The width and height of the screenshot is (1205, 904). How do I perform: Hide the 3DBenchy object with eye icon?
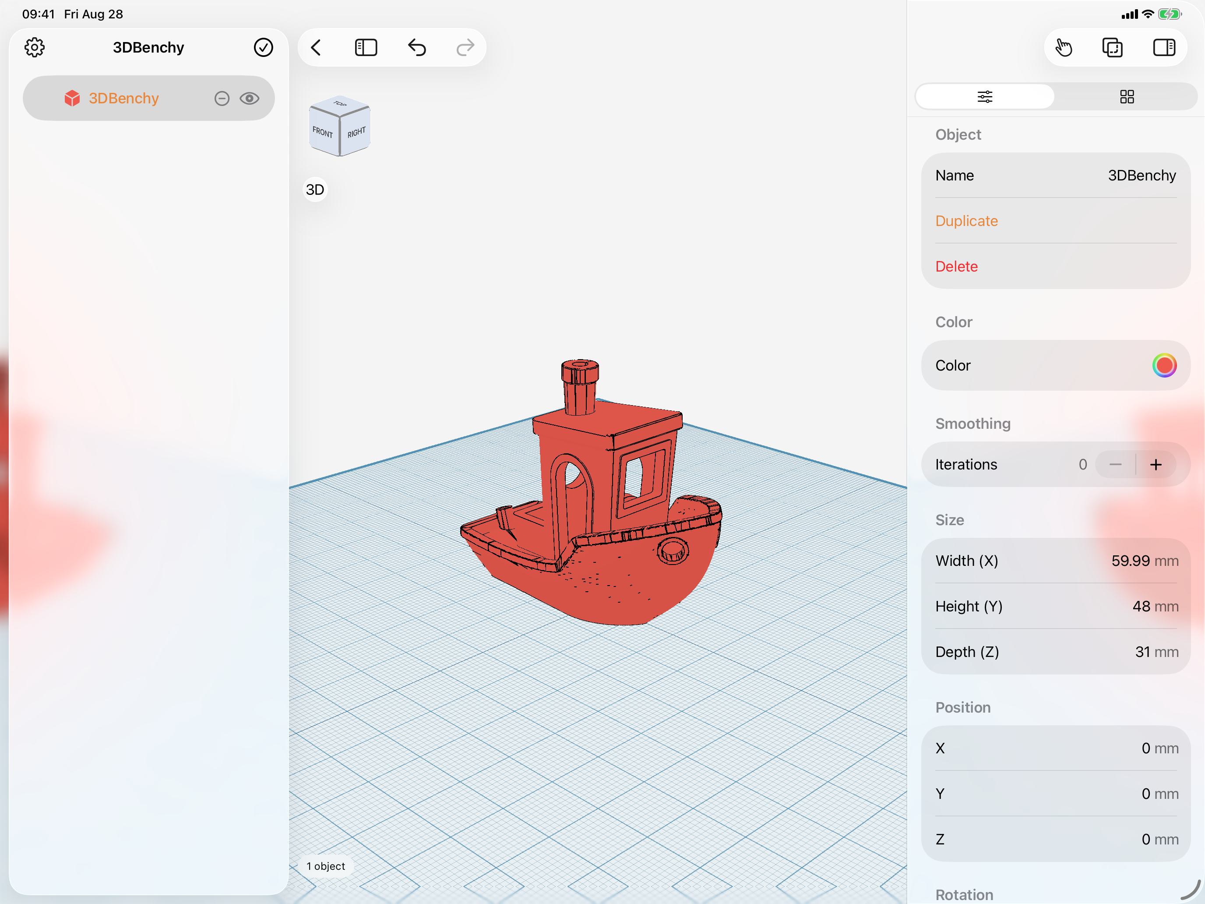click(x=250, y=98)
